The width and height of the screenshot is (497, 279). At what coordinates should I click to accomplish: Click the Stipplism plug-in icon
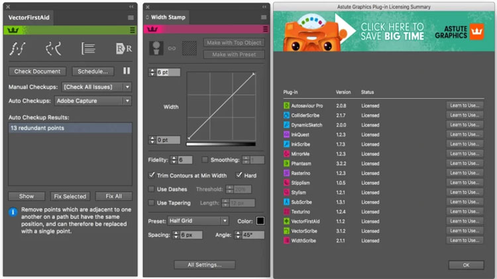286,183
